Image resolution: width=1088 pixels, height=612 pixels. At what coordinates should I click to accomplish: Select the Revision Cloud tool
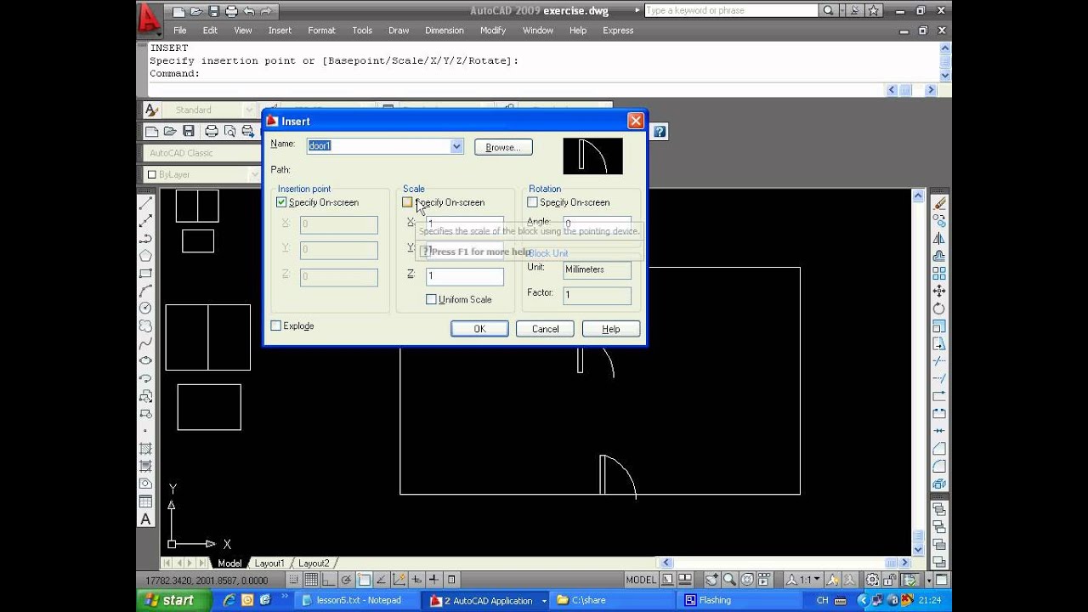point(145,326)
